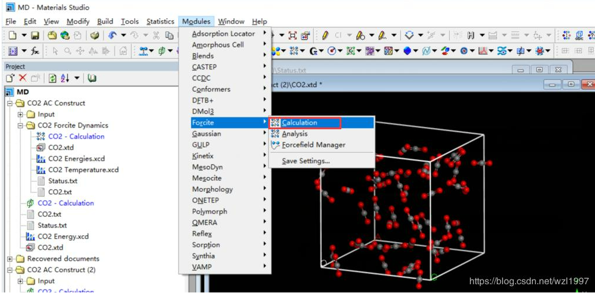Click the VAMP module toolbar icon
595x293 pixels.
[x=539, y=51]
